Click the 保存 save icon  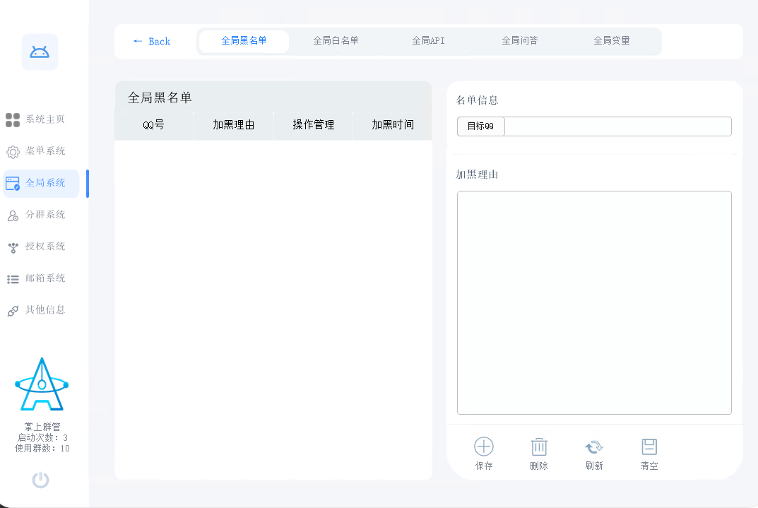pyautogui.click(x=483, y=452)
